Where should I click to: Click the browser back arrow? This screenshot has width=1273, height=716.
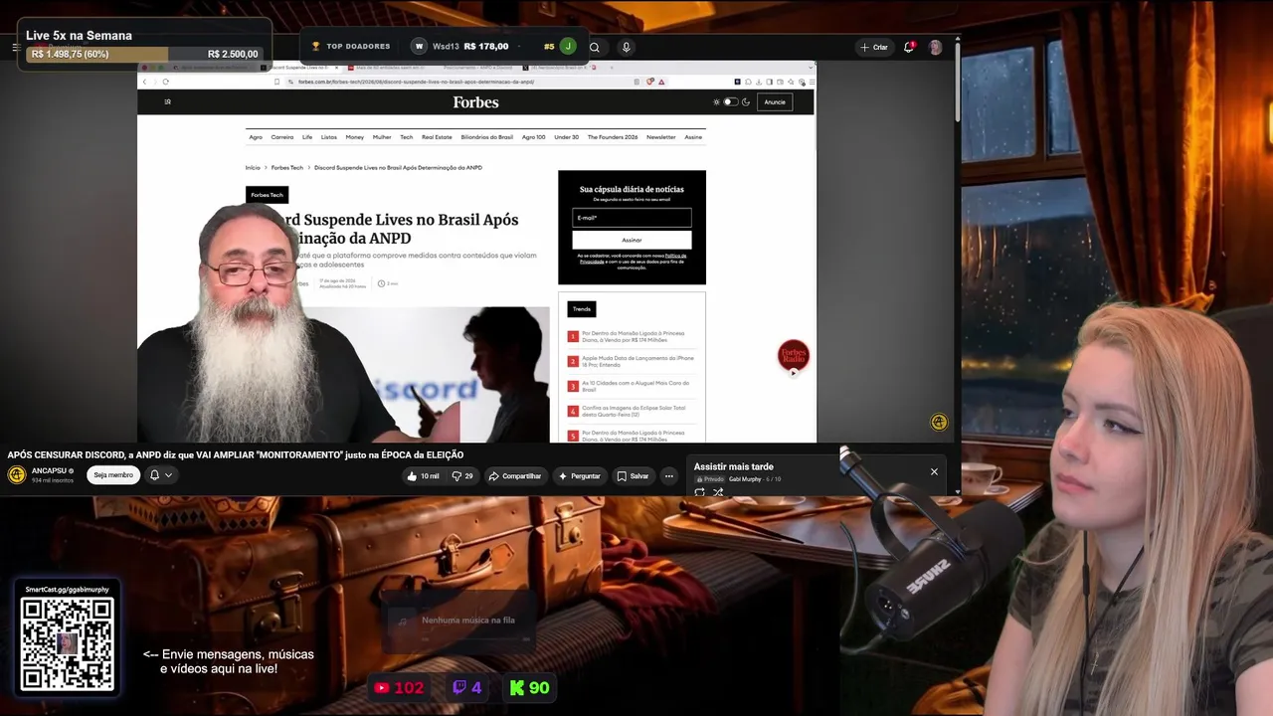pyautogui.click(x=144, y=82)
